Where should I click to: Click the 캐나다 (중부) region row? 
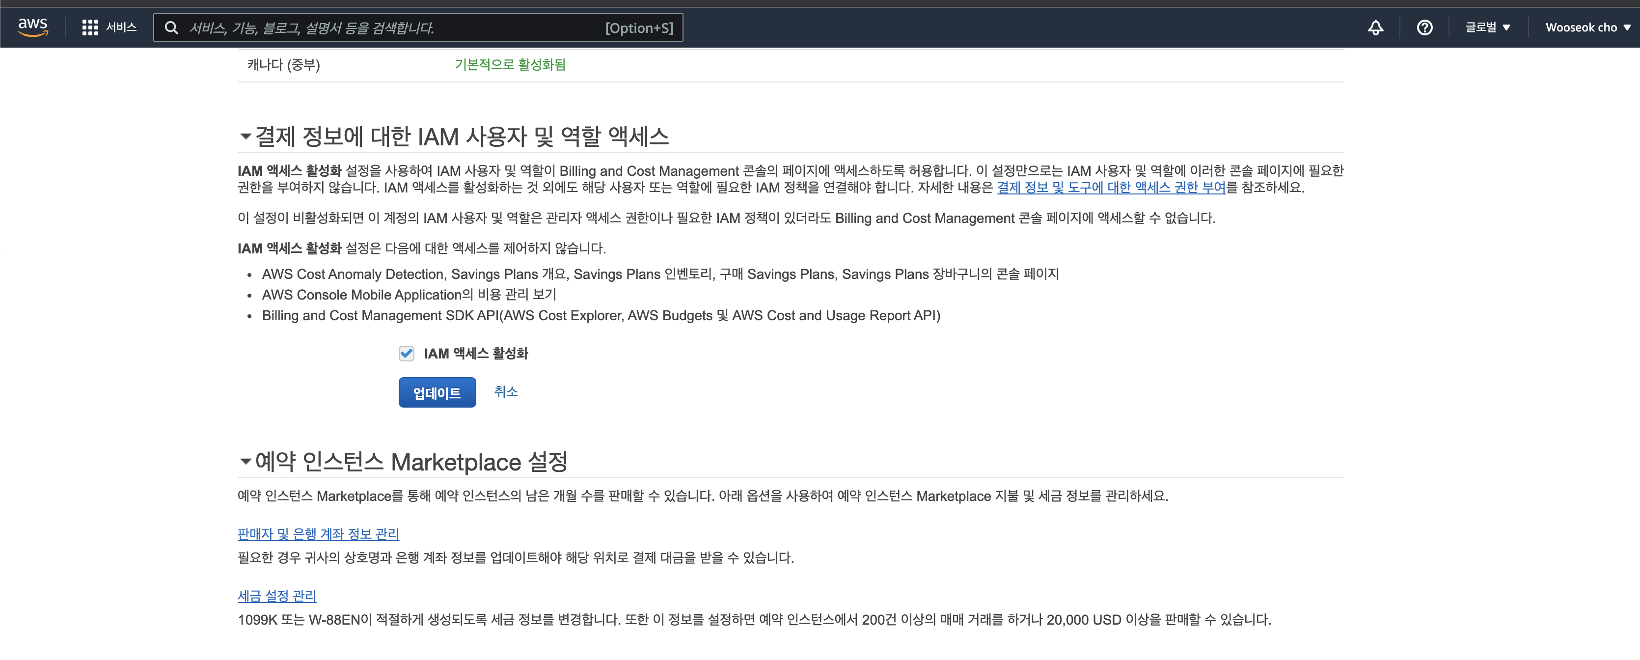[283, 65]
